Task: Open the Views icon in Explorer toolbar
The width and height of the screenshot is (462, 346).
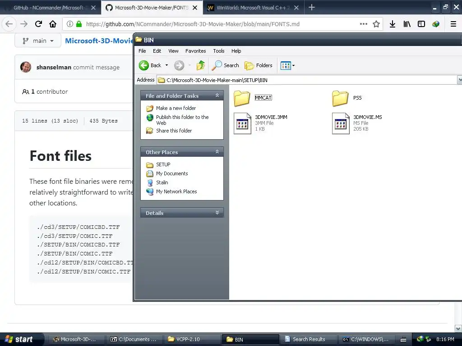Action: (x=286, y=65)
